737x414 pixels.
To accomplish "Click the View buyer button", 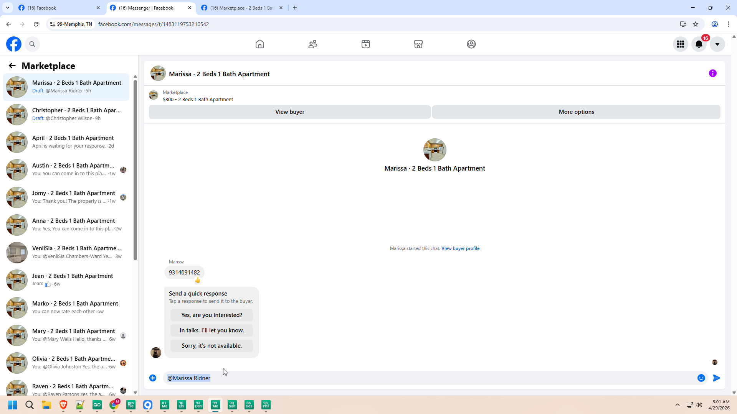I will (289, 112).
